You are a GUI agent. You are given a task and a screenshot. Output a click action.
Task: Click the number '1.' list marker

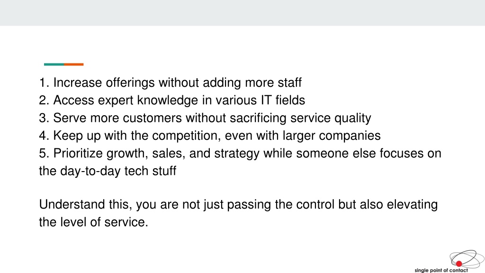(x=44, y=82)
